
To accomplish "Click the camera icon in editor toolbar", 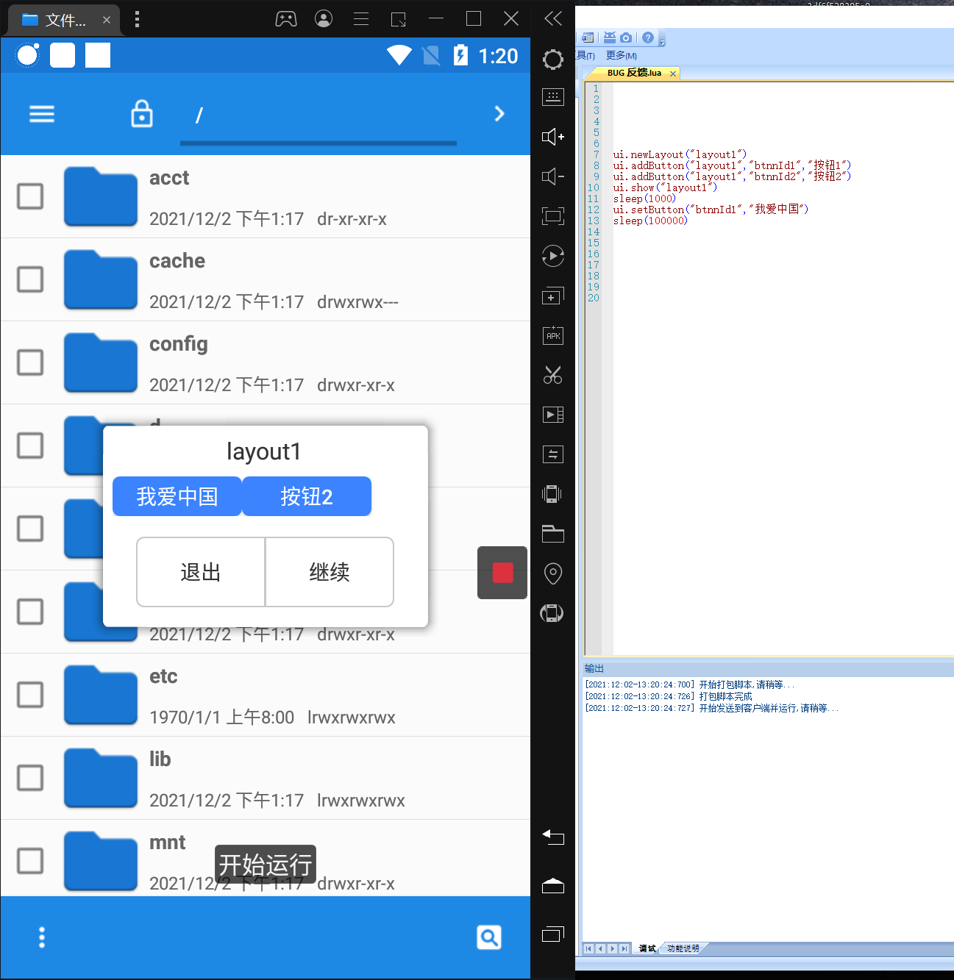I will pos(626,37).
